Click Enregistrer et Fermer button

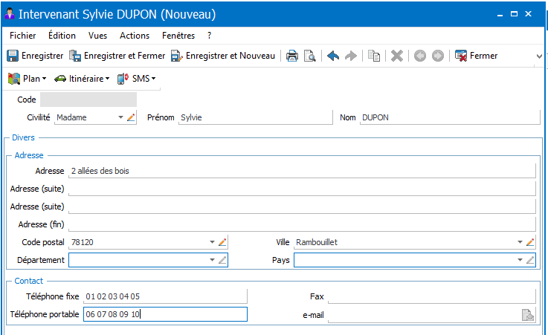pos(117,56)
